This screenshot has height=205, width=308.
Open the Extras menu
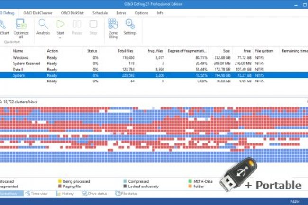pos(121,13)
